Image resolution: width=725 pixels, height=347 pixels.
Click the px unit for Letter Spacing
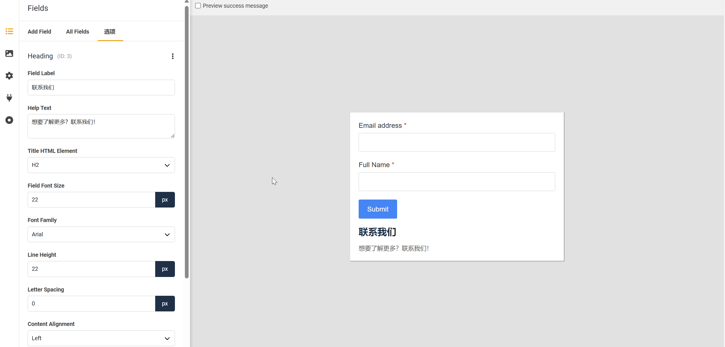(165, 303)
